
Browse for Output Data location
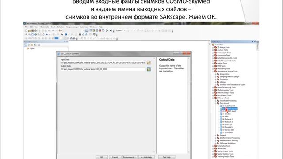point(149,69)
